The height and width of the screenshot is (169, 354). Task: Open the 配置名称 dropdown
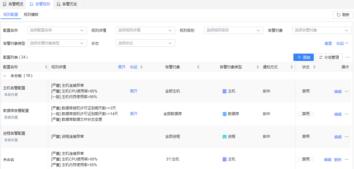pyautogui.click(x=57, y=30)
